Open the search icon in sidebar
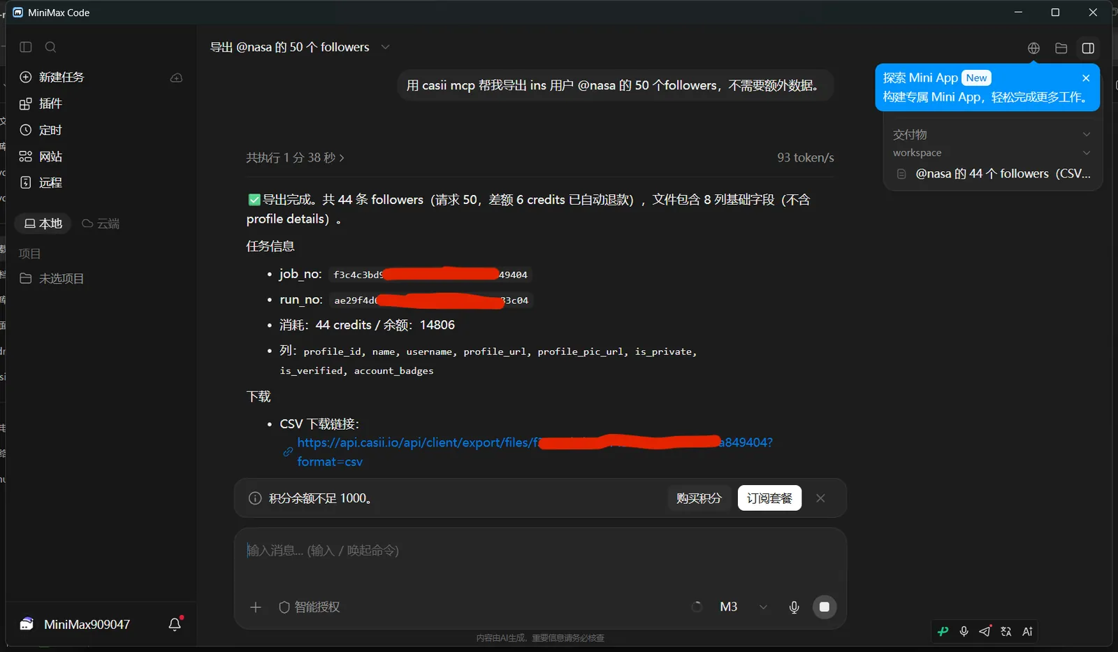The width and height of the screenshot is (1118, 652). pos(50,47)
